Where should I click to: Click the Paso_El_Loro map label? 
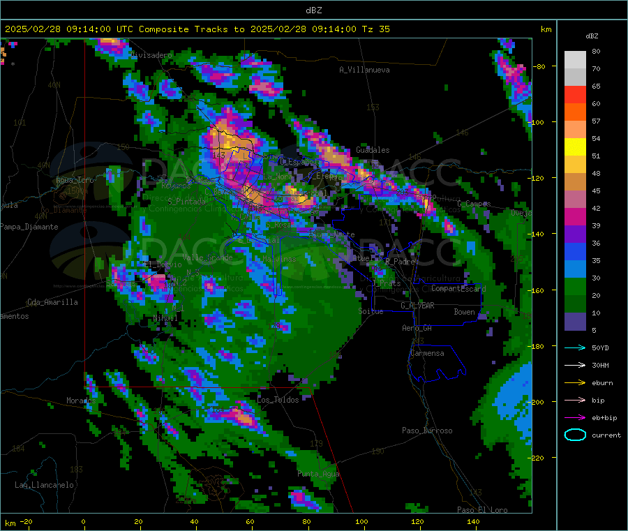coord(482,510)
